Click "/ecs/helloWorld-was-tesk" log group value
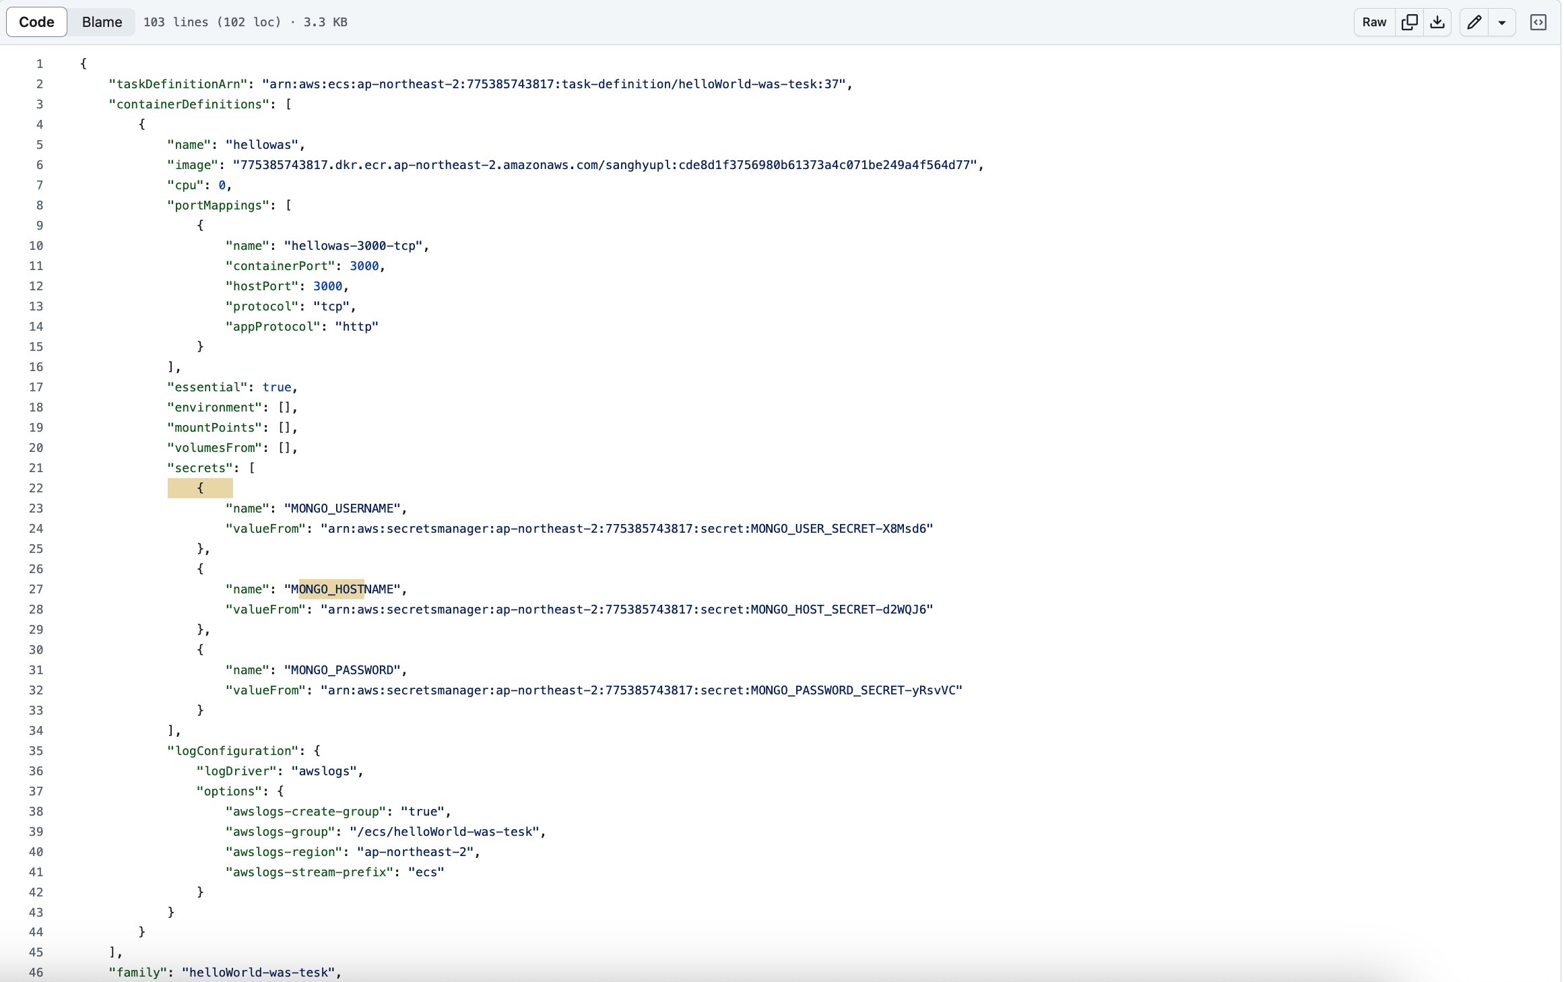Image resolution: width=1564 pixels, height=982 pixels. tap(445, 832)
